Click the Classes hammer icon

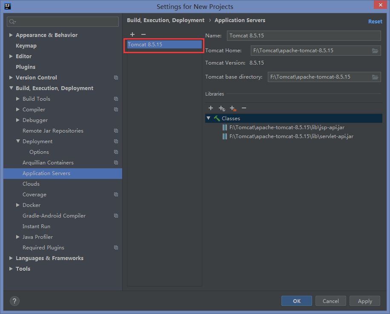217,119
